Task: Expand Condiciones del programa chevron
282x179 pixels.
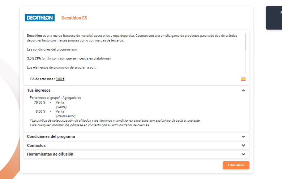Action: pyautogui.click(x=243, y=137)
